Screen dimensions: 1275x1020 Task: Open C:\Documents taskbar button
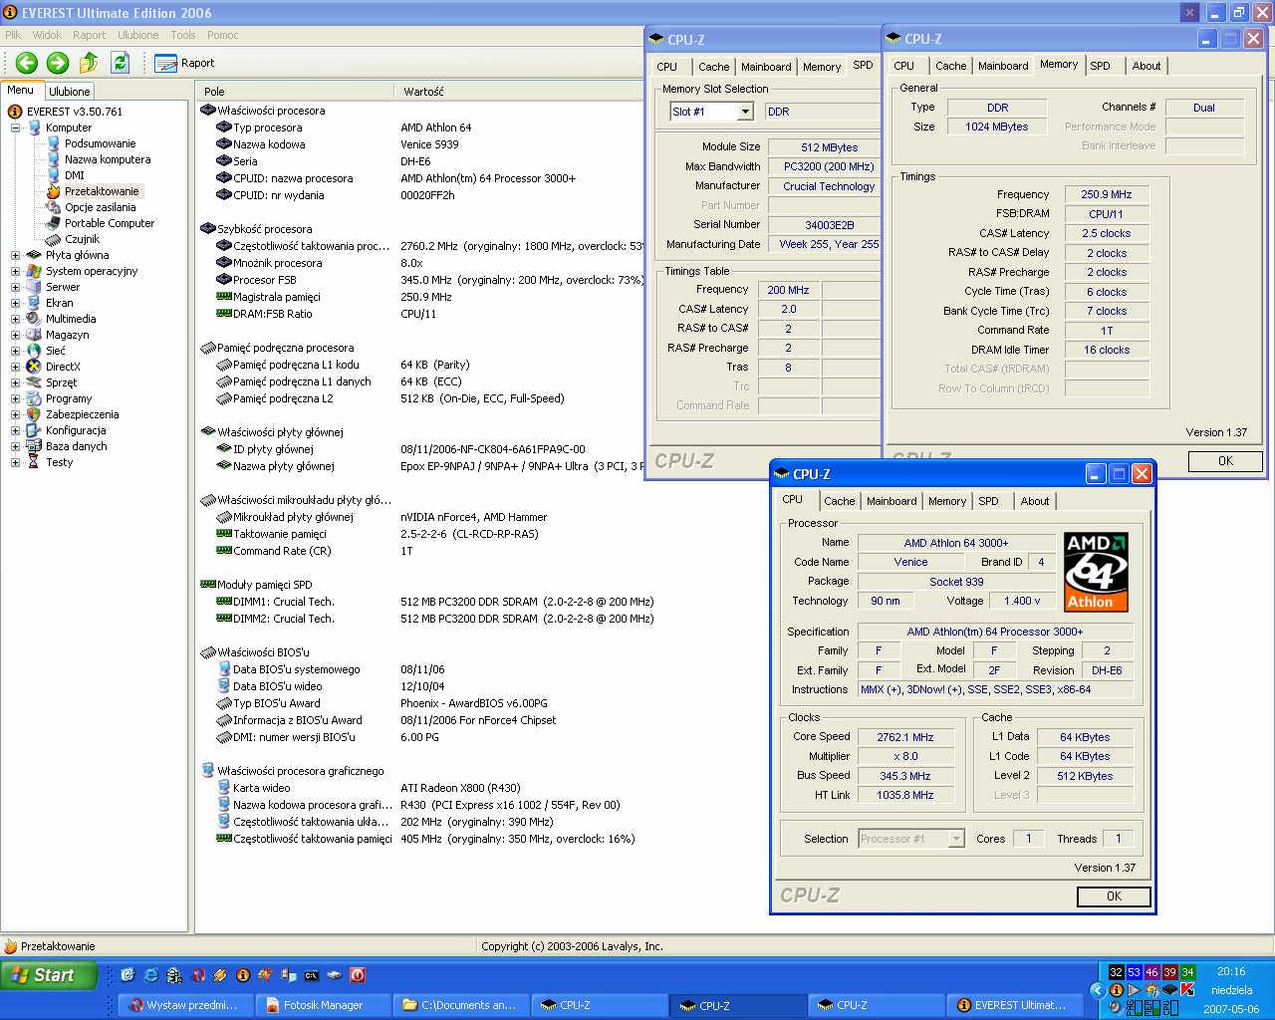[460, 1005]
